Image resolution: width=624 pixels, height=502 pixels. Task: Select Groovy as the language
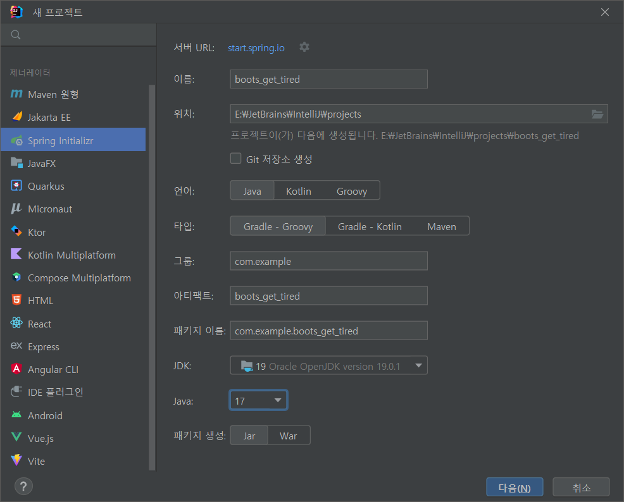tap(352, 191)
